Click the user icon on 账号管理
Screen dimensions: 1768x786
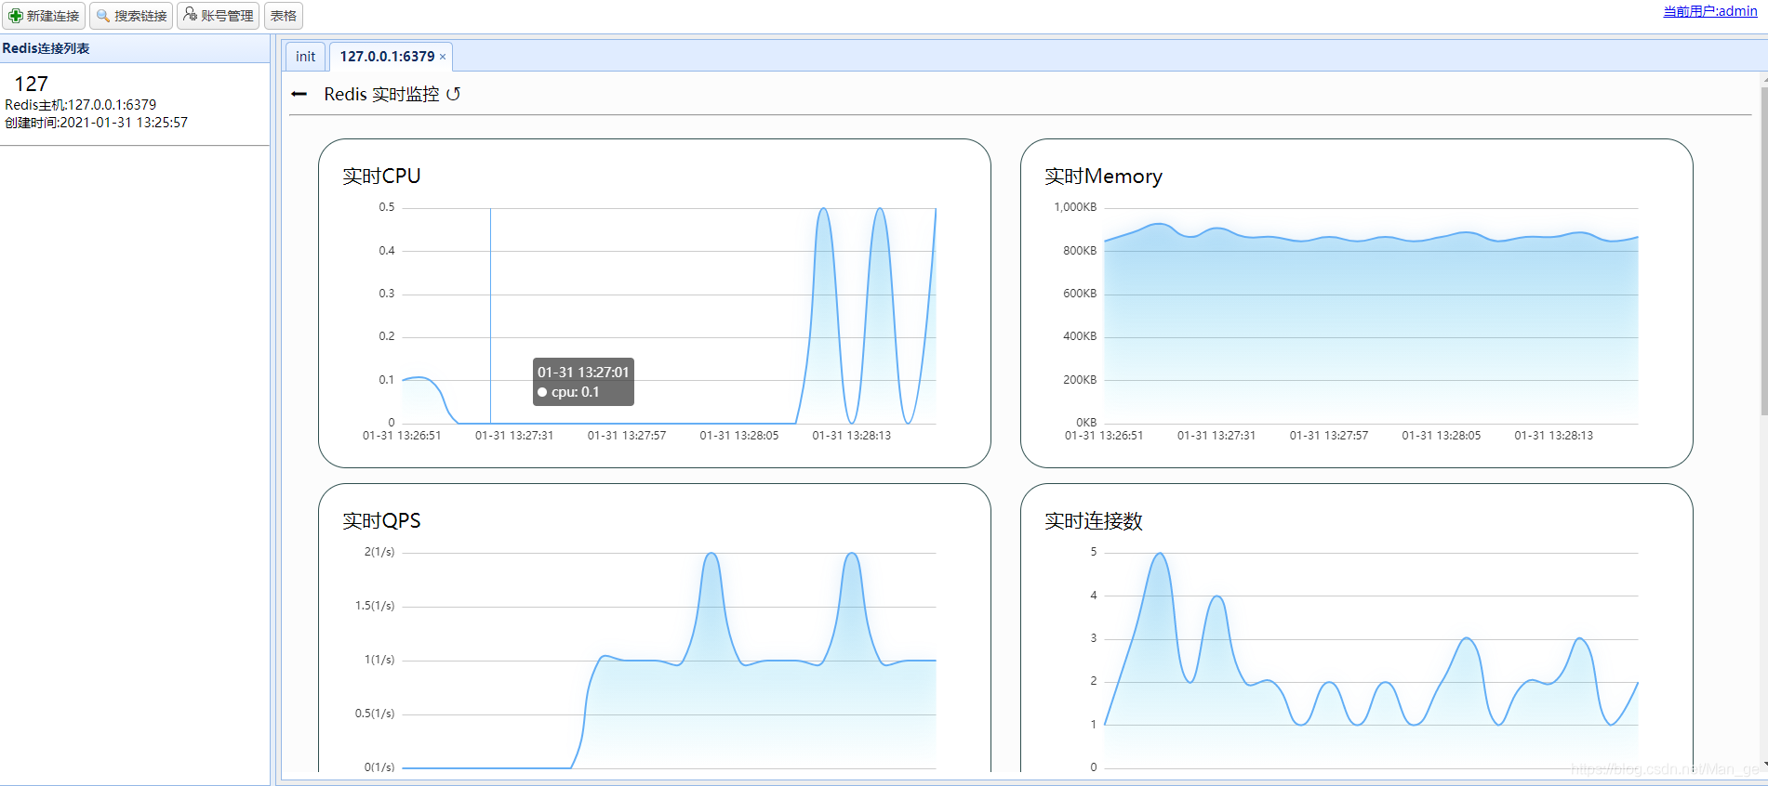pyautogui.click(x=191, y=14)
